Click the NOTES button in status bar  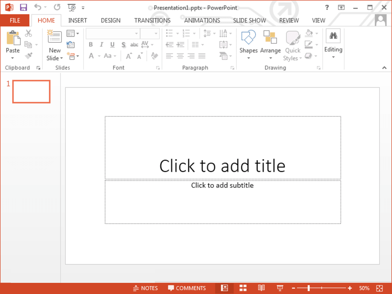pos(146,288)
